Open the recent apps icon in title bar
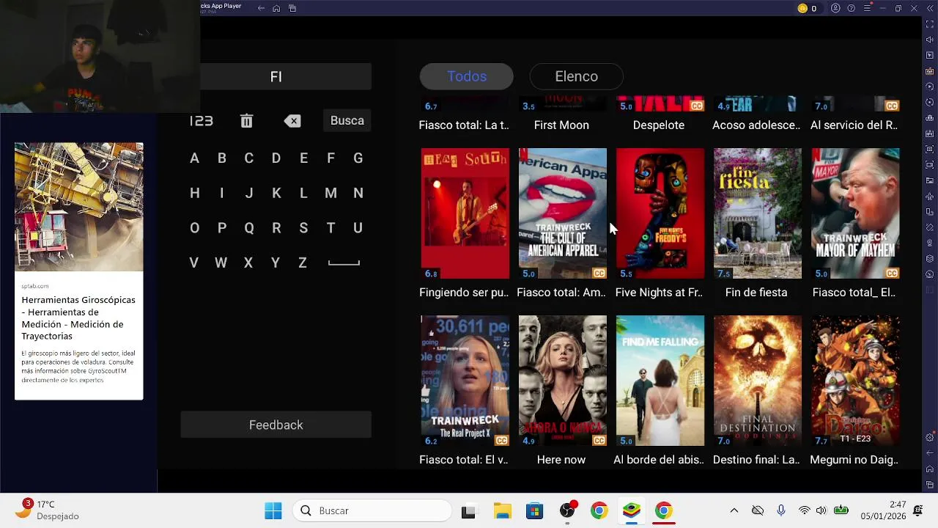 (292, 8)
